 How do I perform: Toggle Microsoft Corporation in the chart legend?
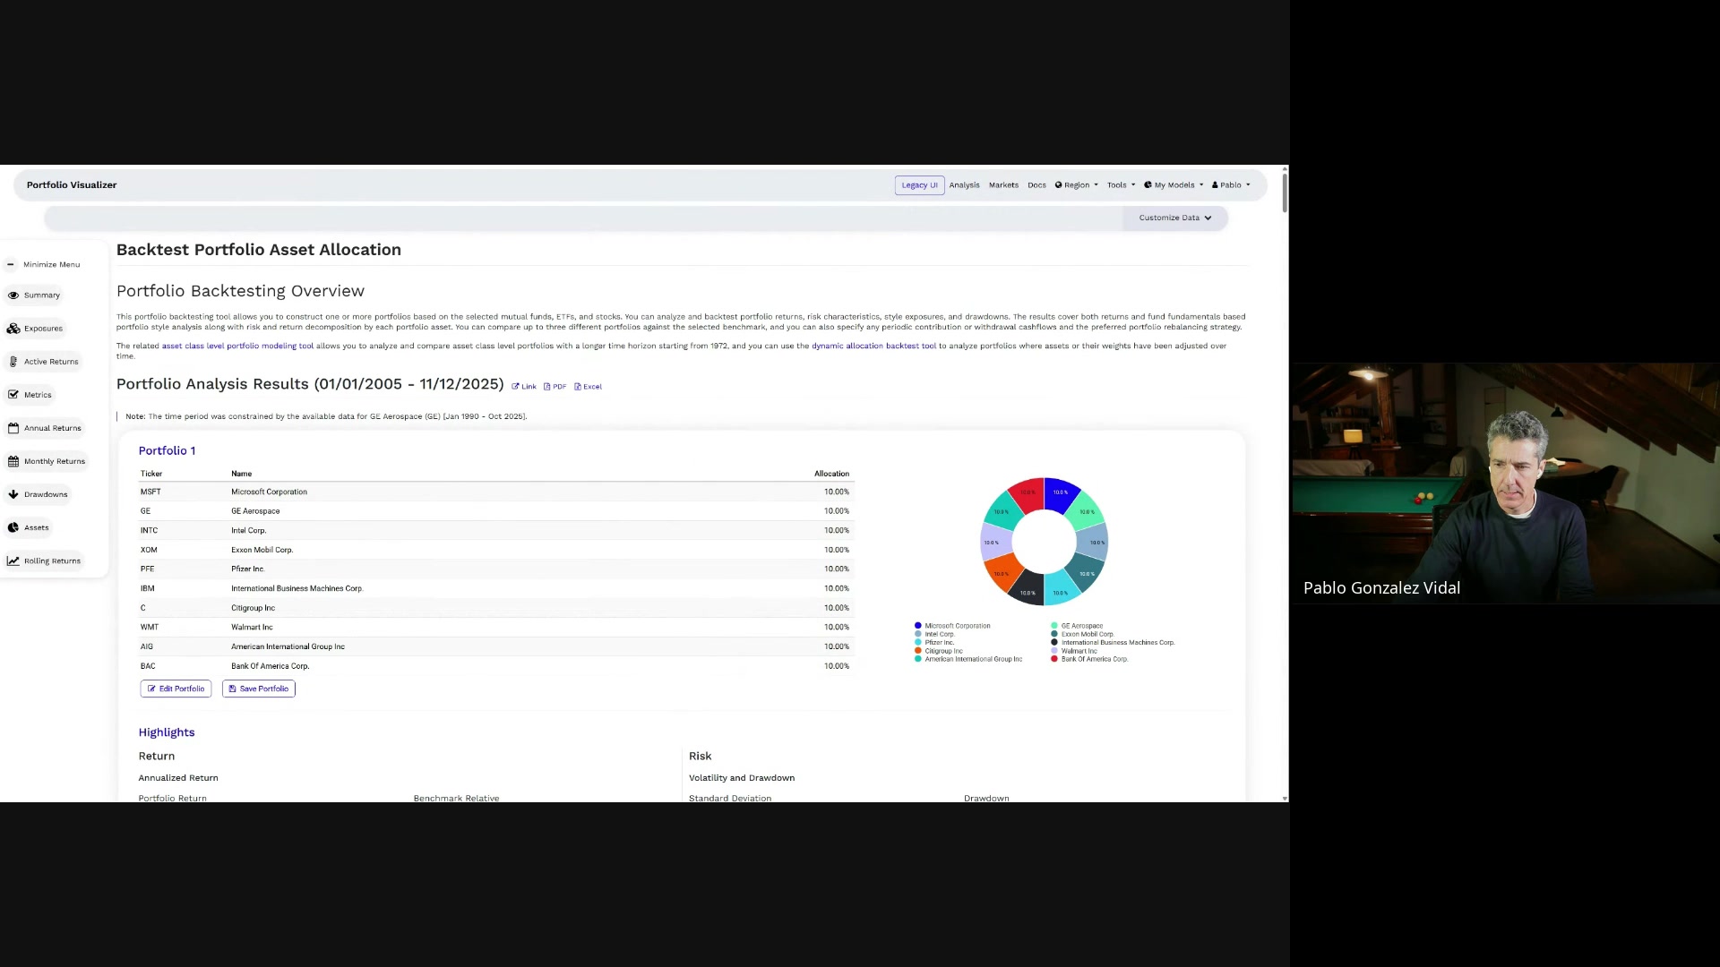point(952,626)
